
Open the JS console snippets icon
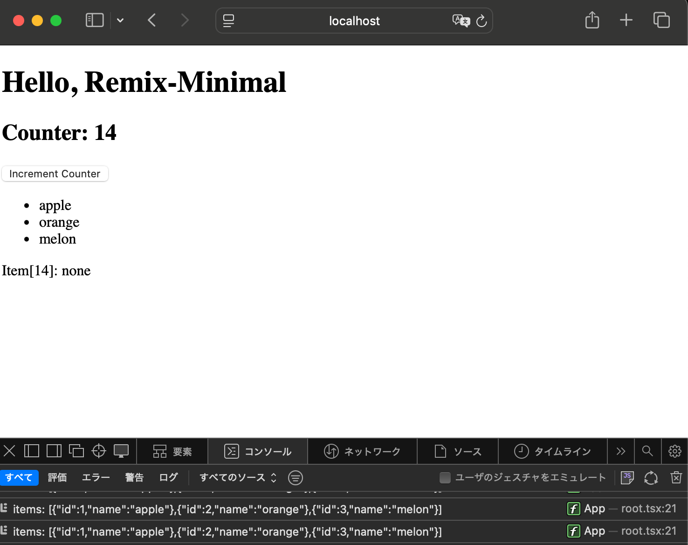click(x=627, y=477)
